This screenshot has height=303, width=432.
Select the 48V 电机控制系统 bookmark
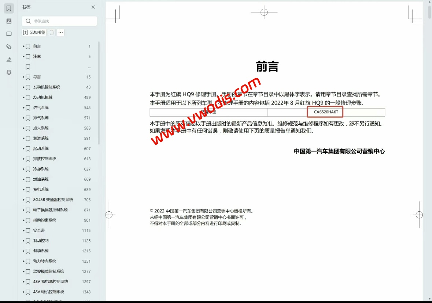[x=49, y=292]
